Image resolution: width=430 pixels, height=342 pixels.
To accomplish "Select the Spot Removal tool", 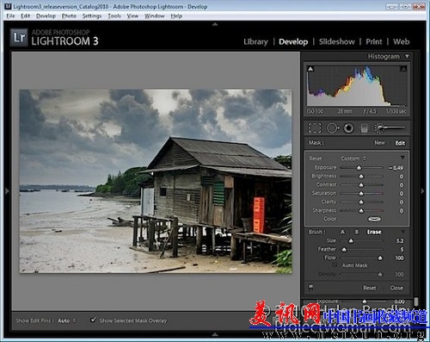I will point(333,128).
